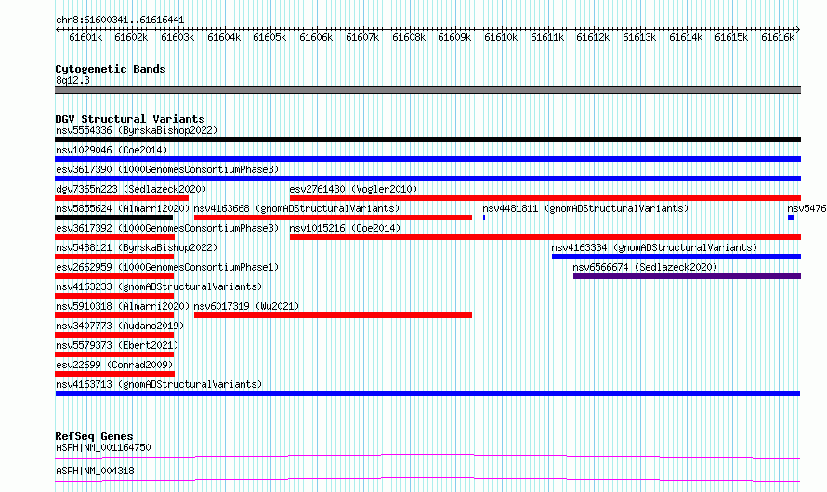Viewport: 827px width, 492px height.
Task: Select nsv4481811 (gnomADStructuralVariants) label
Action: click(585, 208)
